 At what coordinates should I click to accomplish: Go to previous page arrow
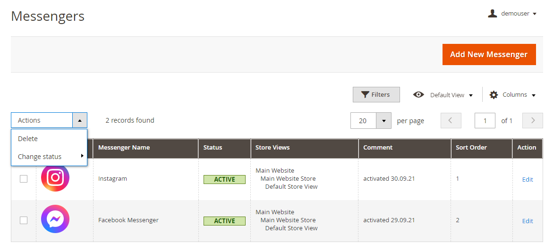[451, 121]
